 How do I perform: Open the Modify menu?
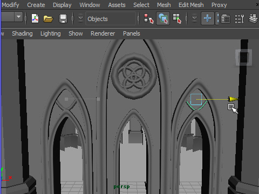click(x=10, y=5)
